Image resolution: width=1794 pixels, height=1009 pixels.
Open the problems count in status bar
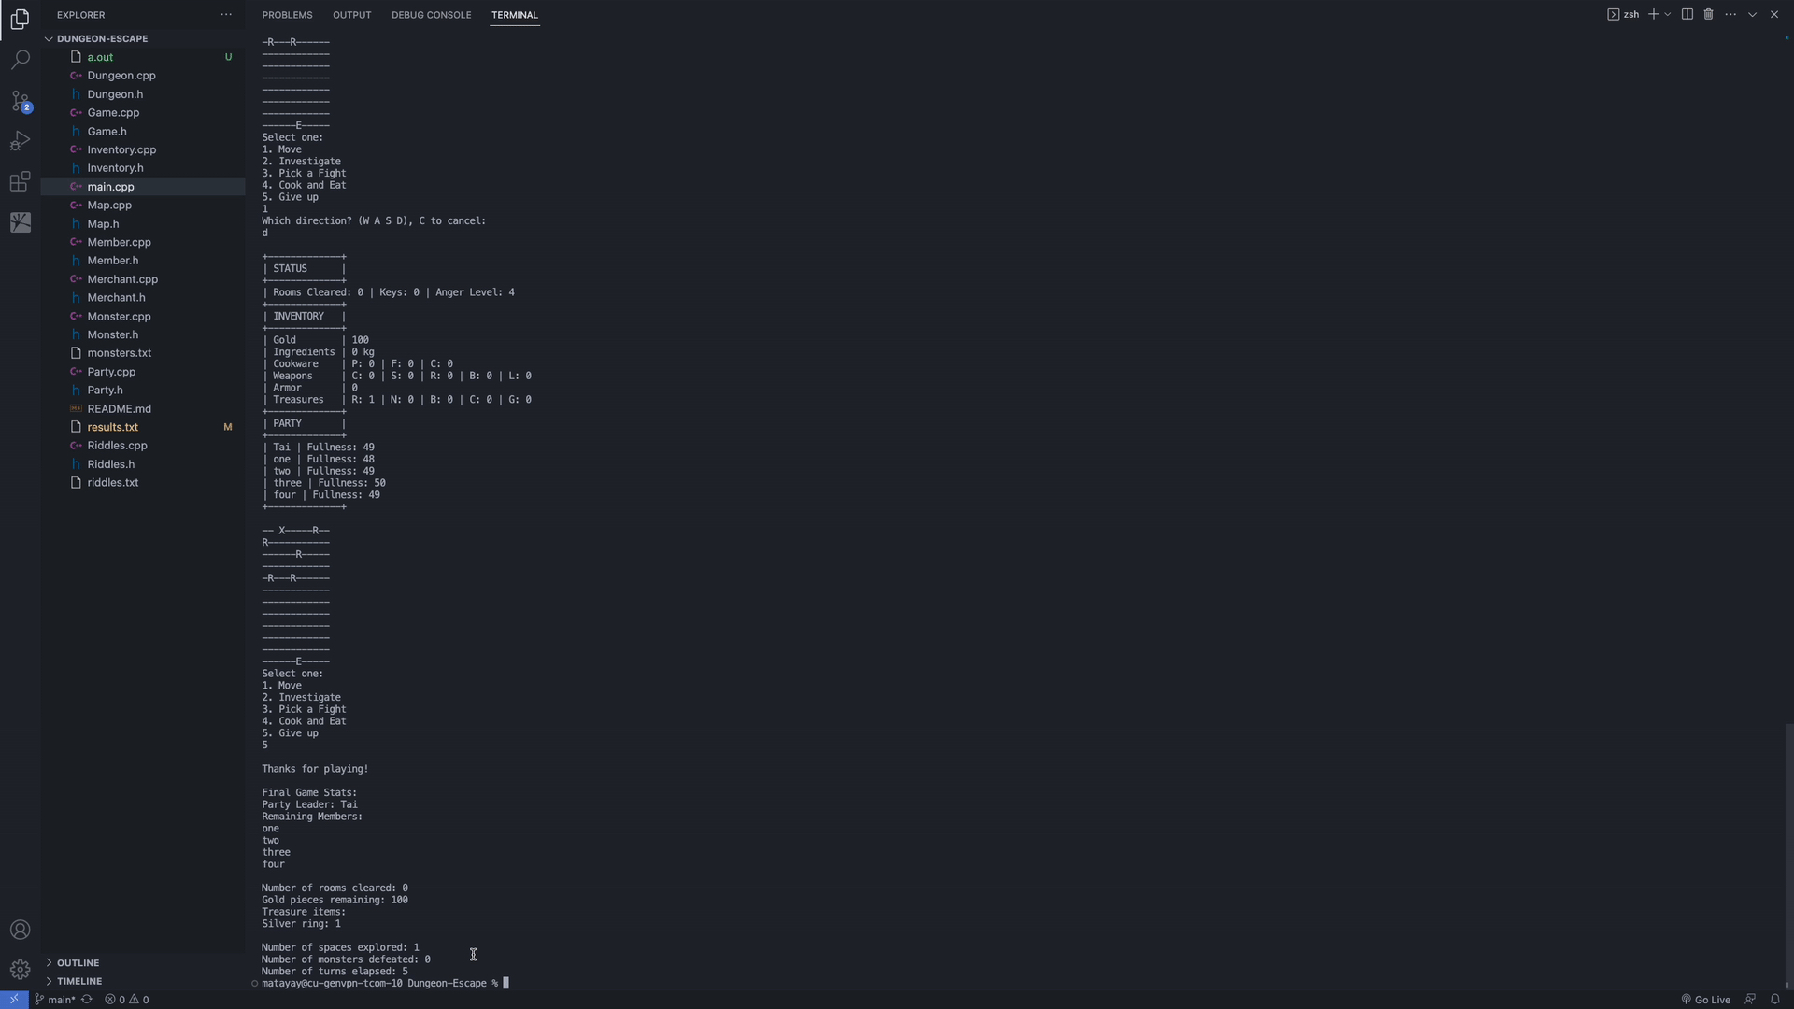click(x=126, y=999)
